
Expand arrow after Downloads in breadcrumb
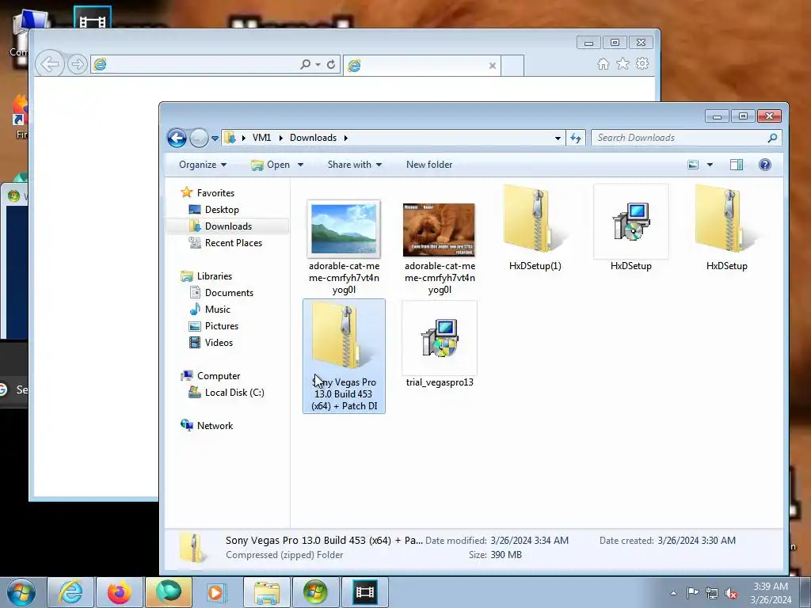pos(345,138)
